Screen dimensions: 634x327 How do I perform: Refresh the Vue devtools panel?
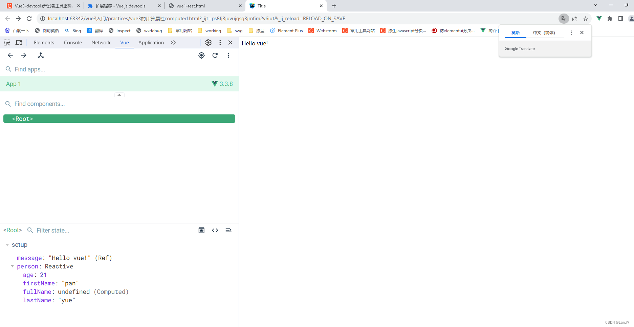click(215, 55)
